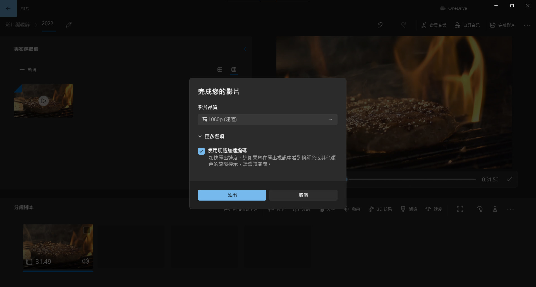The image size is (536, 287).
Task: Open the 速度 speed tool
Action: click(x=434, y=209)
